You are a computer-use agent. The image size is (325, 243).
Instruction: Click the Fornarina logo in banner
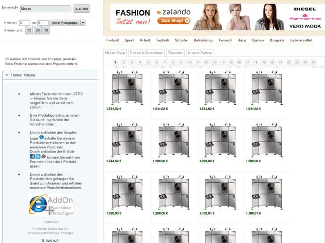click(x=305, y=17)
